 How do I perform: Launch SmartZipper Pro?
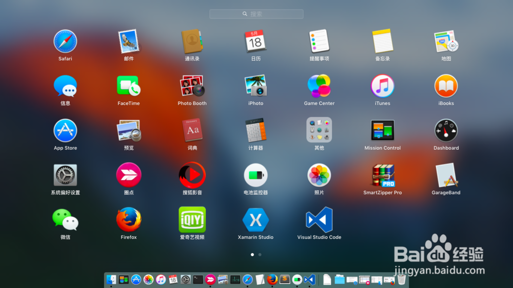tap(383, 175)
